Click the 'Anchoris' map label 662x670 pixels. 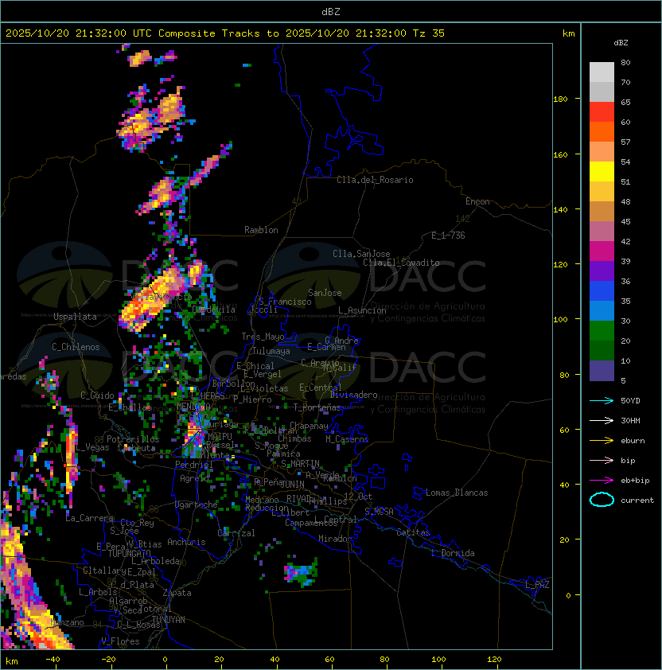pyautogui.click(x=186, y=542)
